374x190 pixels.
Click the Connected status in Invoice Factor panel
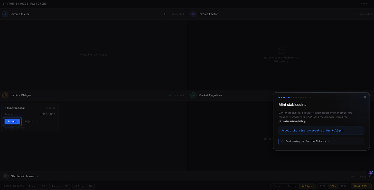[365, 14]
